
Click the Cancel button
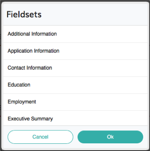click(x=40, y=137)
